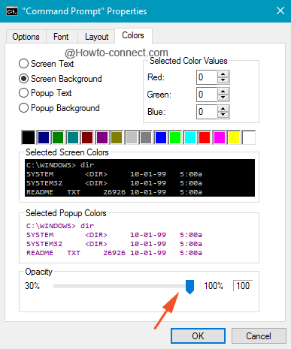Screen dimensions: 291x349
Task: Click the Green value input field
Action: pos(207,95)
